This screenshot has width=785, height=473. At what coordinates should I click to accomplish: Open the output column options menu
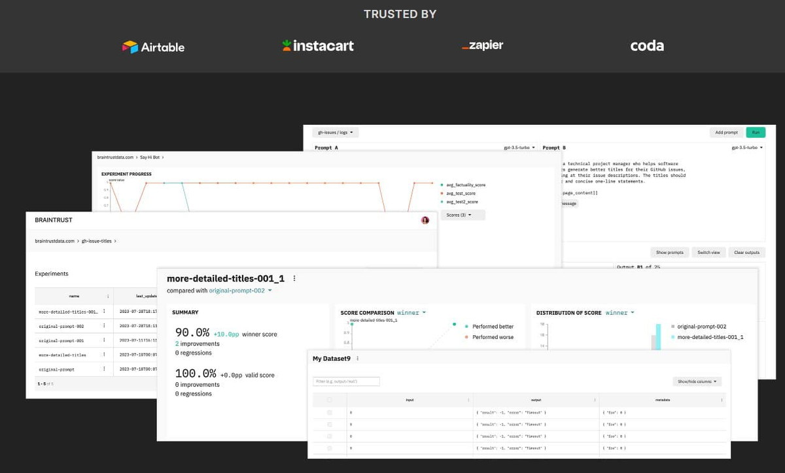coord(595,400)
